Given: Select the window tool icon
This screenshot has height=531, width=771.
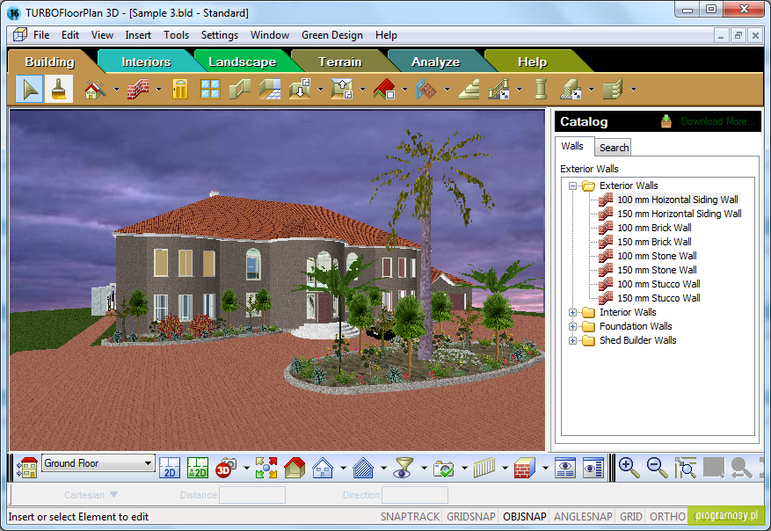Looking at the screenshot, I should (210, 89).
